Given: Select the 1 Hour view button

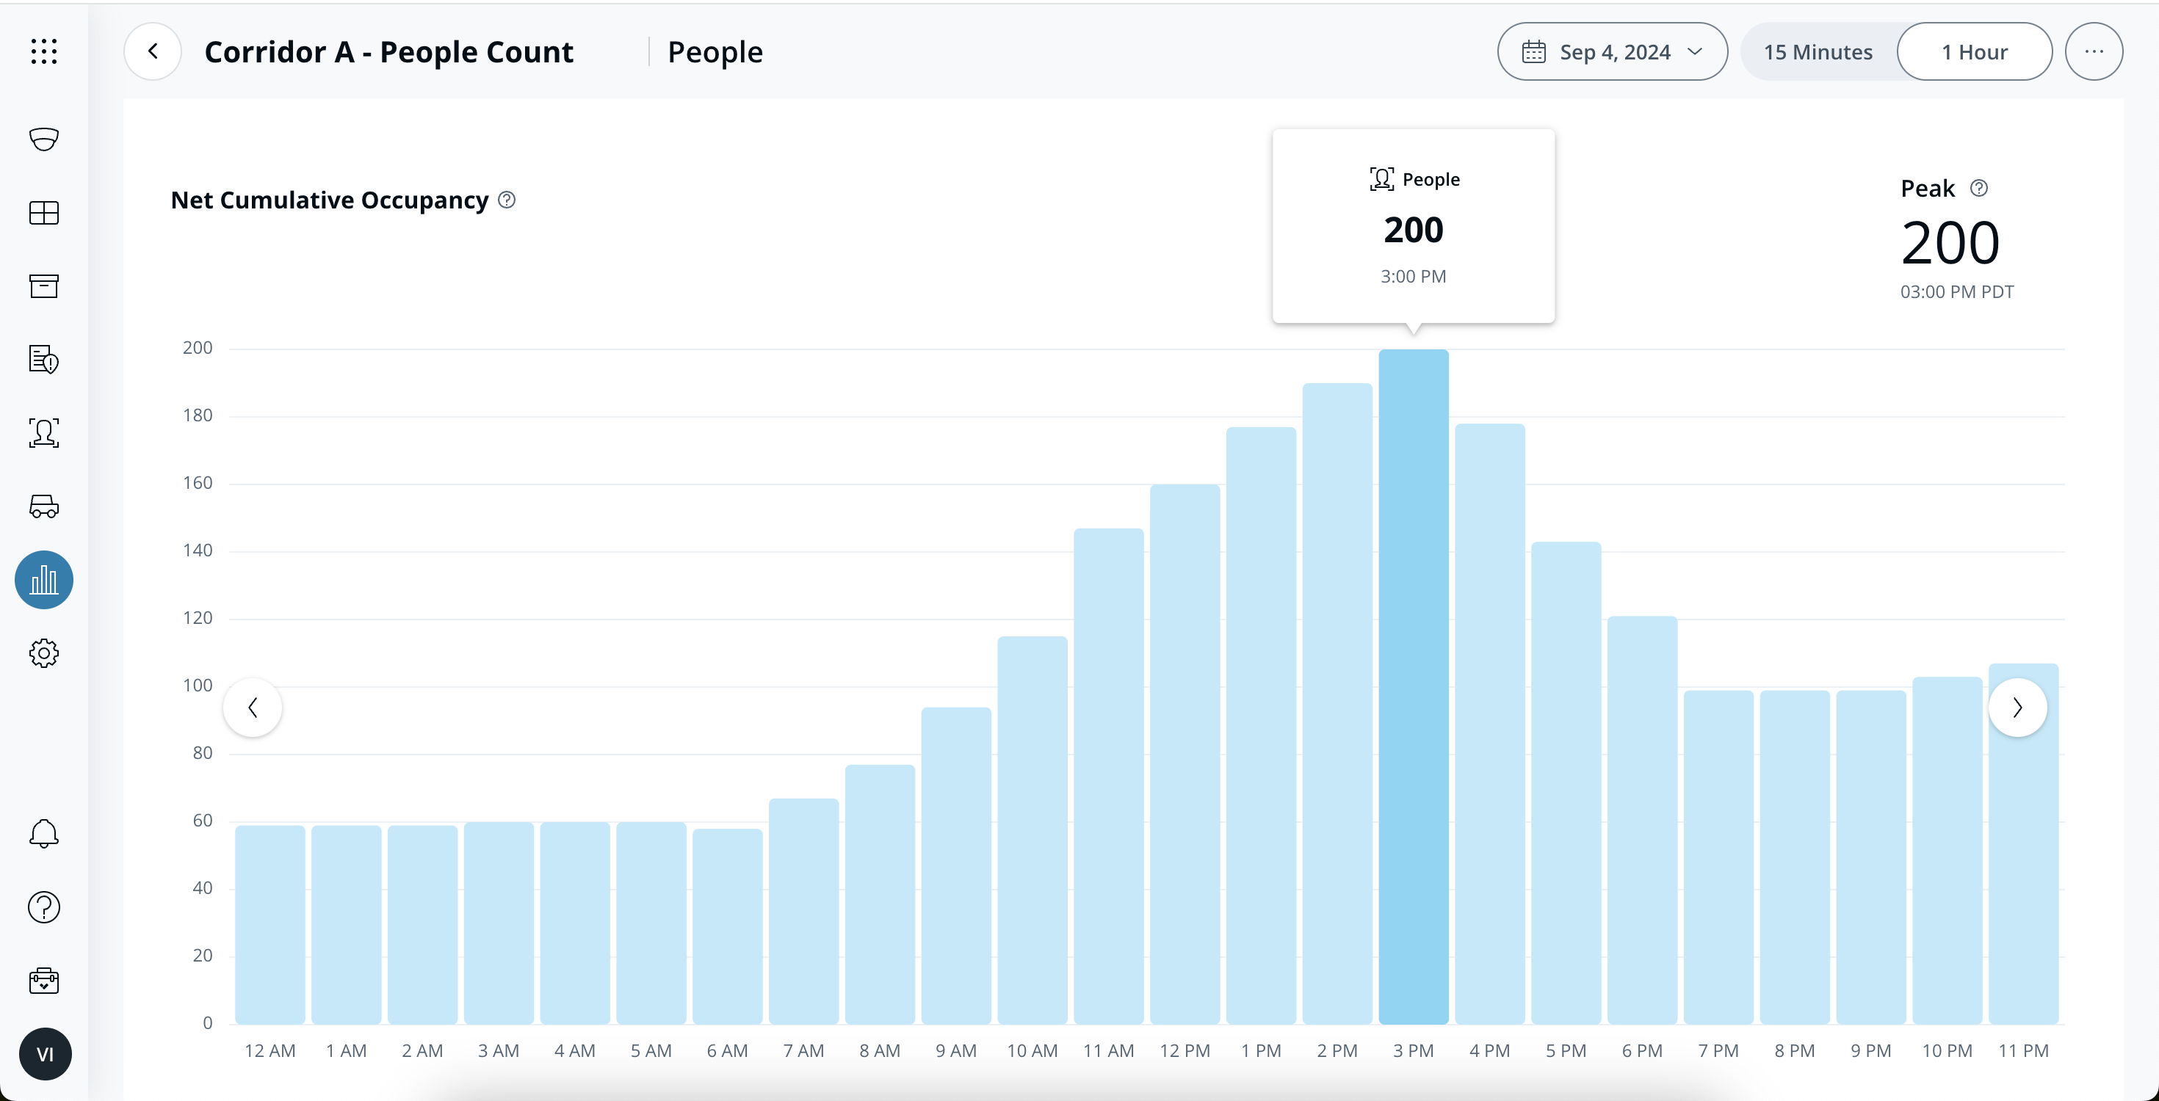Looking at the screenshot, I should pyautogui.click(x=1975, y=52).
